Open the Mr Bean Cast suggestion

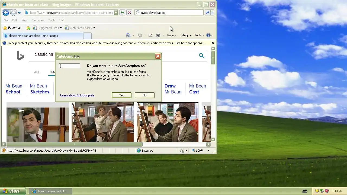point(197,89)
